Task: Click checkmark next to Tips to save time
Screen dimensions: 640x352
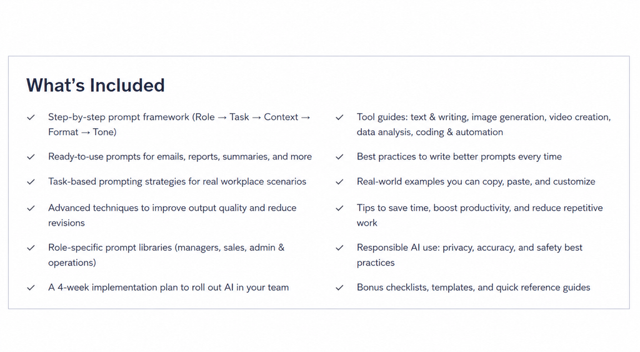Action: click(339, 208)
